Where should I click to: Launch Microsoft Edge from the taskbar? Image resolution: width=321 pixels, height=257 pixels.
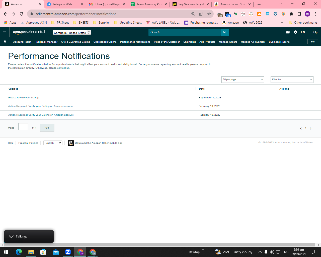pyautogui.click(x=19, y=252)
